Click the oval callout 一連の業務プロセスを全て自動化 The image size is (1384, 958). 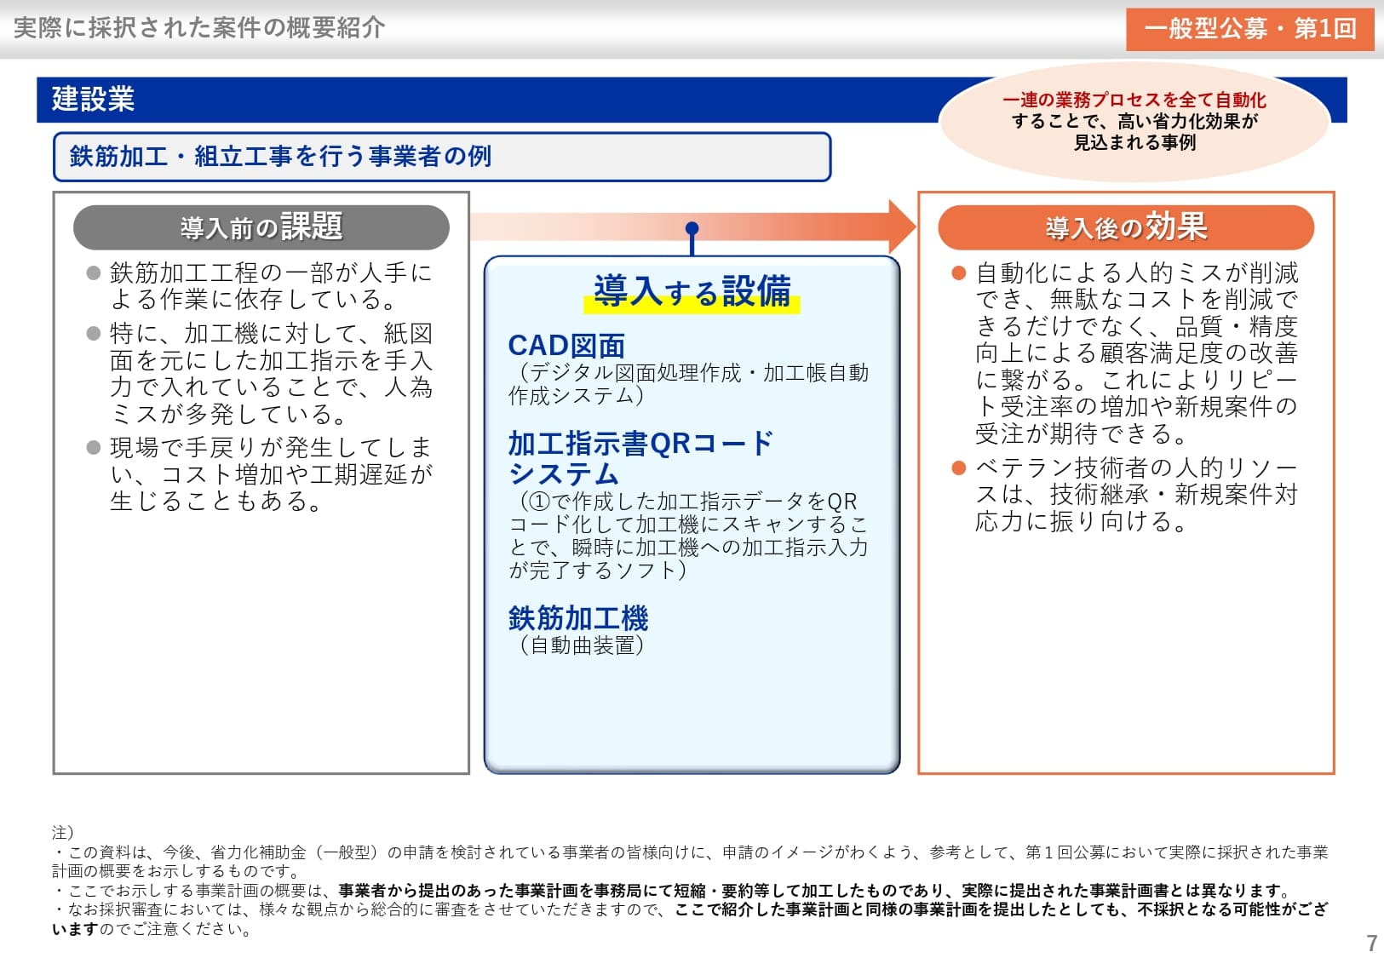(1134, 121)
